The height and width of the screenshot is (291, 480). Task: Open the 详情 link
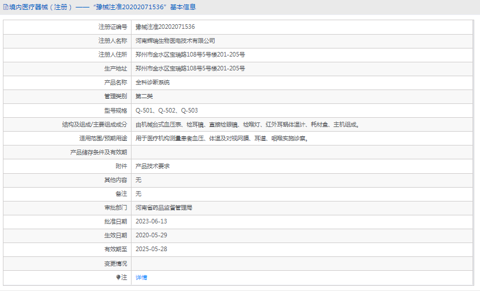click(x=141, y=277)
